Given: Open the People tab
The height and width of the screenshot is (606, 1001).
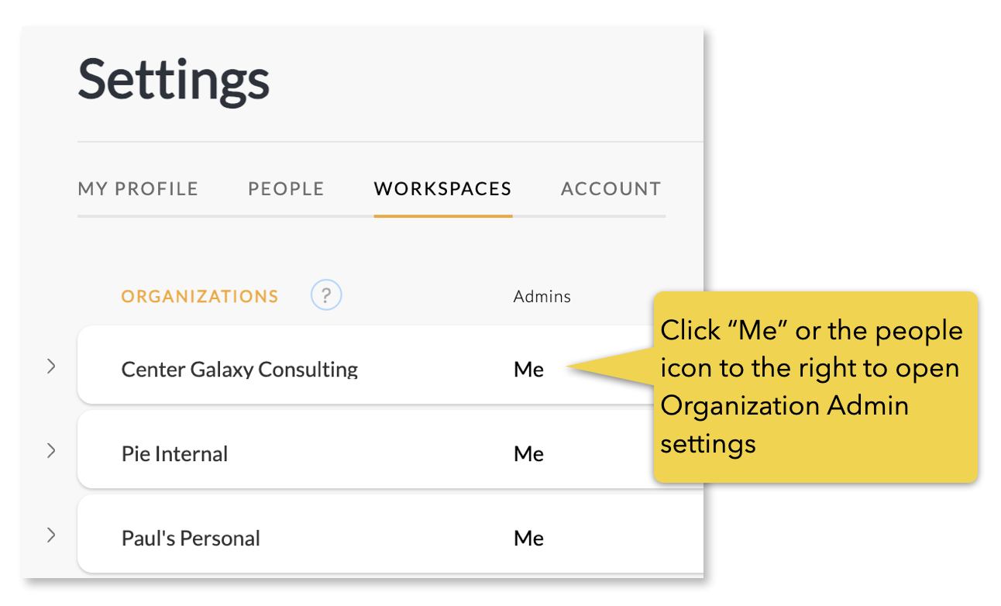Looking at the screenshot, I should tap(286, 188).
